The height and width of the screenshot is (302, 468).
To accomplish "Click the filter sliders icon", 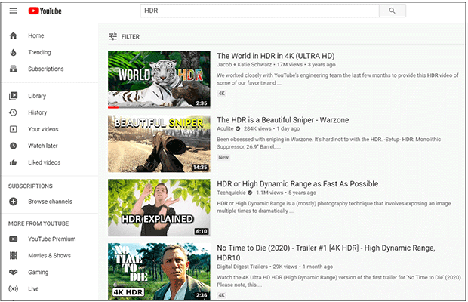I will click(x=112, y=37).
